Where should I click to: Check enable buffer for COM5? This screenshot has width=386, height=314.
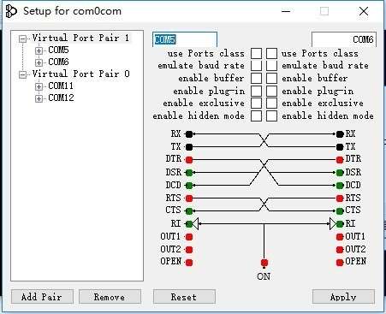pyautogui.click(x=256, y=78)
